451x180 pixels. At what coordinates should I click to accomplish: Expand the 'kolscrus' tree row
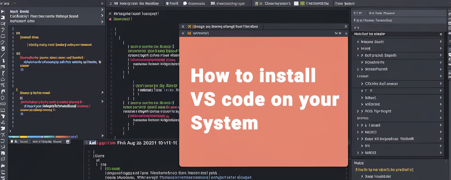coord(362,104)
